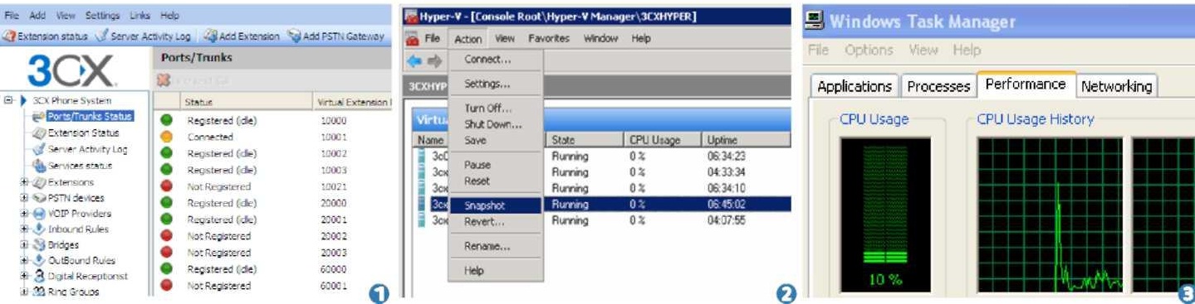Switch to the Networking tab in Task Manager

(x=1116, y=86)
